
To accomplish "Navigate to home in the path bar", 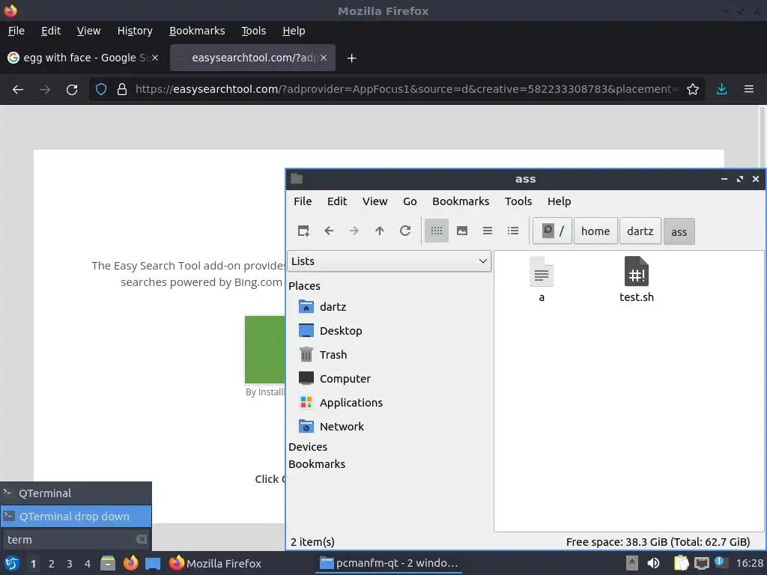I will pyautogui.click(x=595, y=231).
